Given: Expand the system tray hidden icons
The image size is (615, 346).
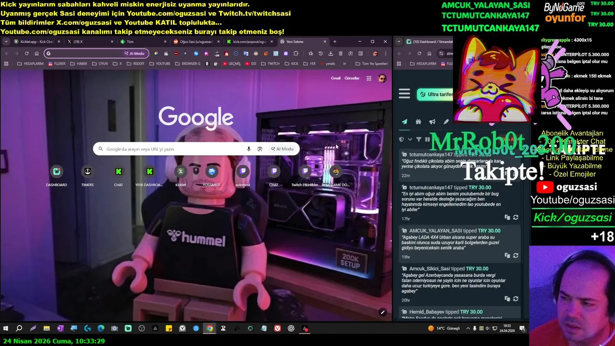Looking at the screenshot, I should click(x=468, y=329).
